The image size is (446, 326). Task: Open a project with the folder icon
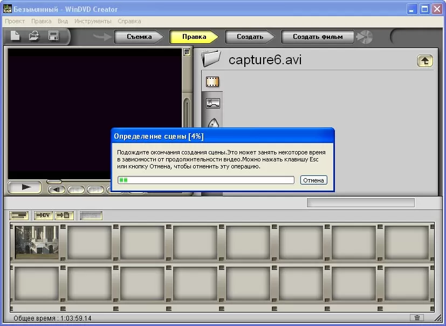point(34,36)
